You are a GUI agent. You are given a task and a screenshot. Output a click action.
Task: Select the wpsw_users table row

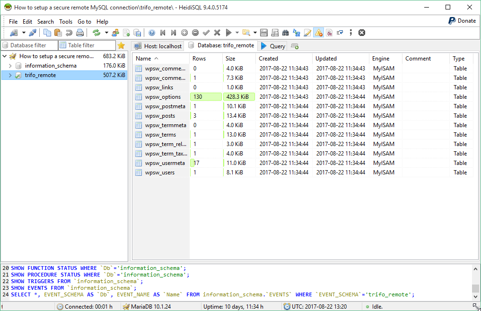(x=304, y=173)
